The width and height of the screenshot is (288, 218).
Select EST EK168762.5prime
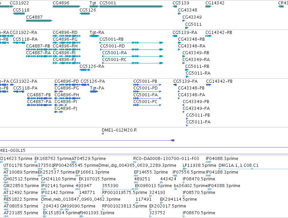(53, 159)
